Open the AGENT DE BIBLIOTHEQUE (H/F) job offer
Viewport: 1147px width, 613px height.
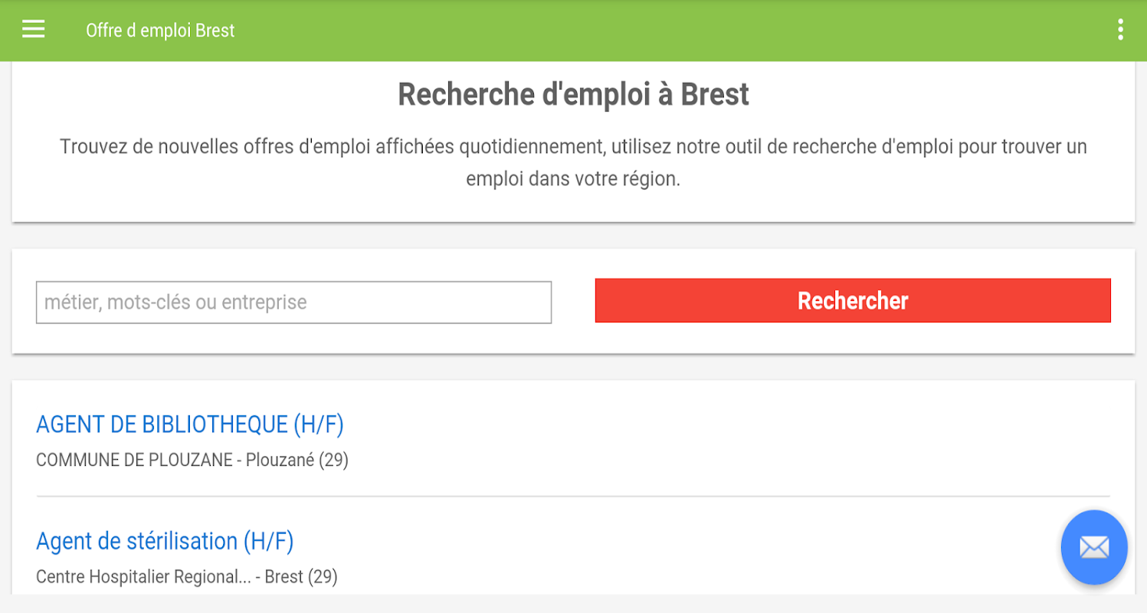point(190,425)
